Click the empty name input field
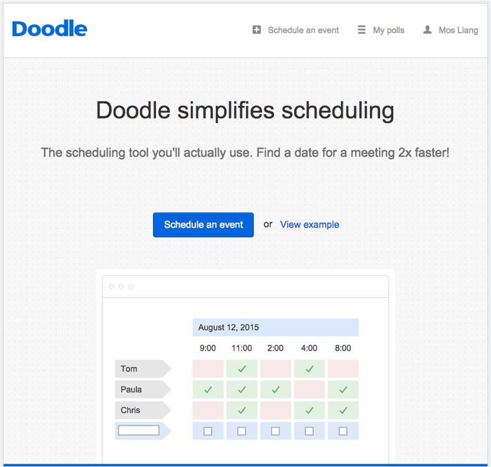The width and height of the screenshot is (491, 467). click(x=139, y=431)
